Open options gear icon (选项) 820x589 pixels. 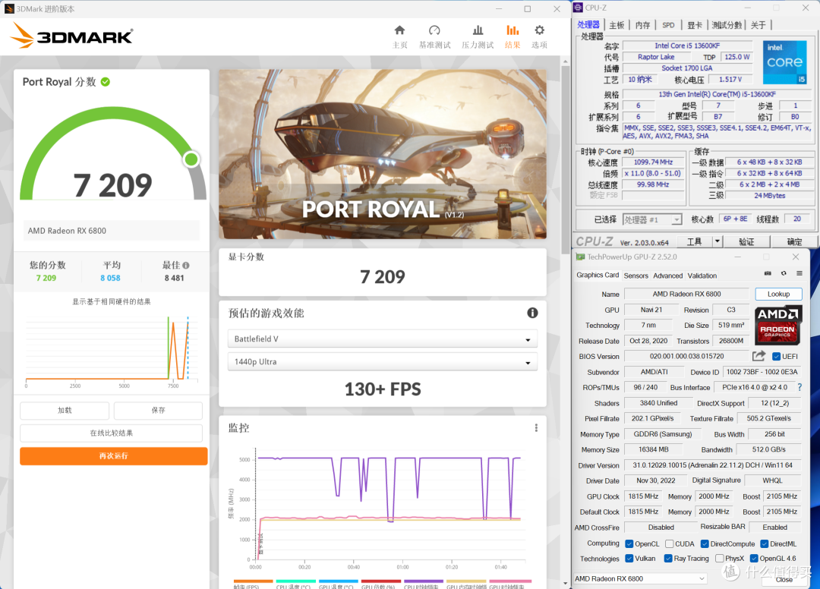coord(539,30)
